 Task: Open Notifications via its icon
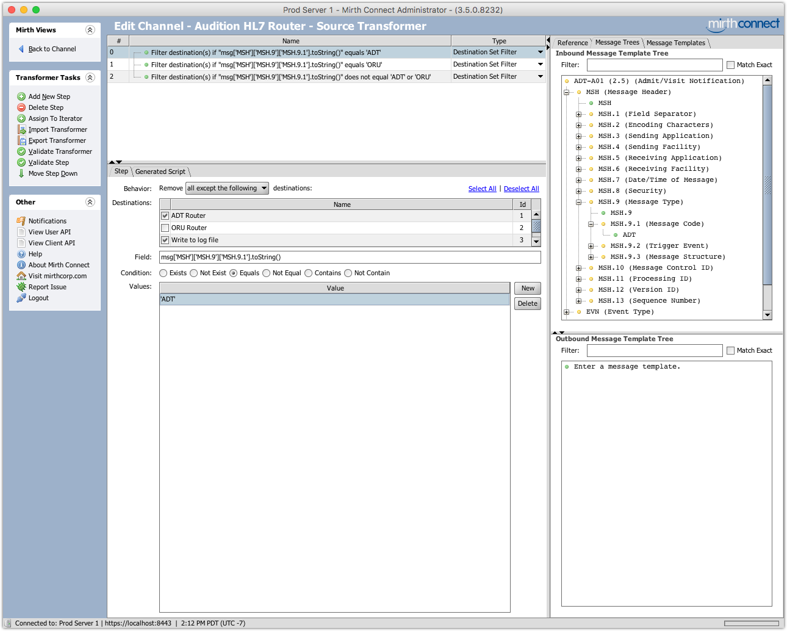click(21, 221)
